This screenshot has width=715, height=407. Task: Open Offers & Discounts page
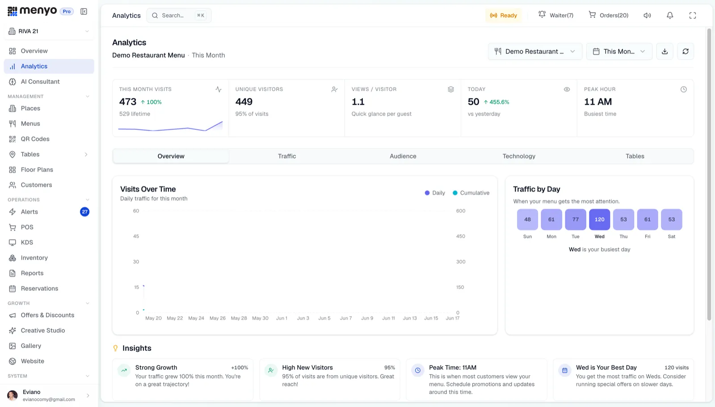(x=49, y=315)
